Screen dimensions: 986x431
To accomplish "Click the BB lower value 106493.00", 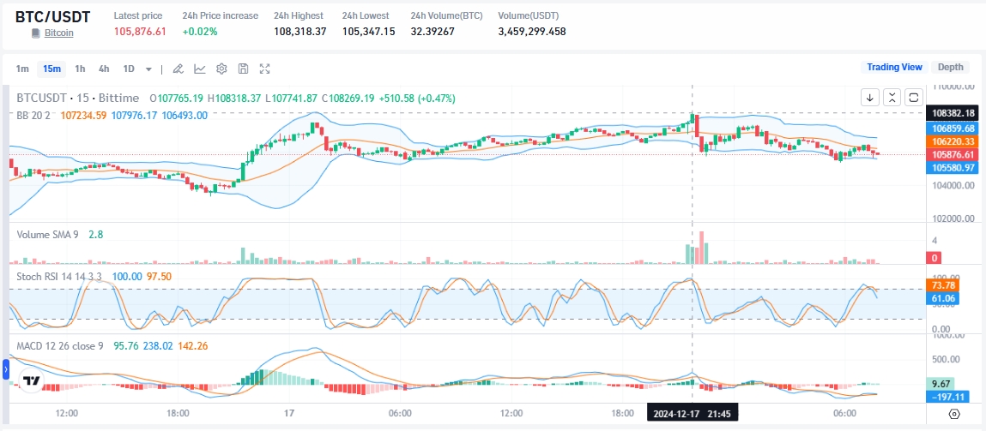I will pyautogui.click(x=184, y=115).
